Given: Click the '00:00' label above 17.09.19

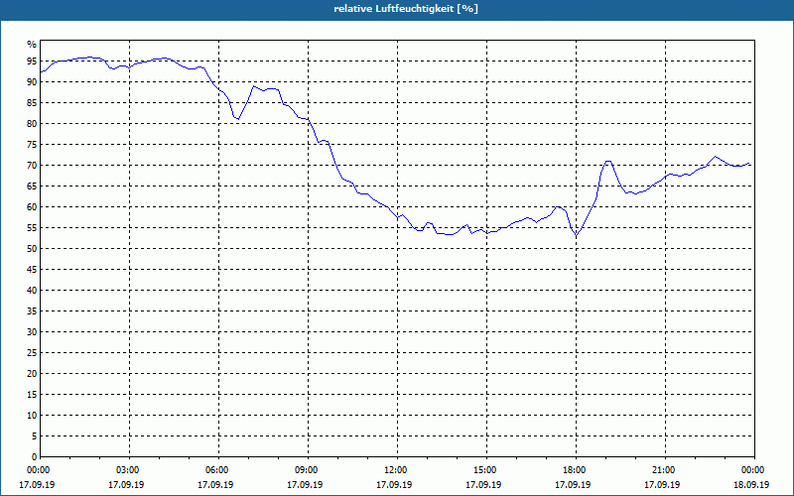Looking at the screenshot, I should (x=40, y=470).
